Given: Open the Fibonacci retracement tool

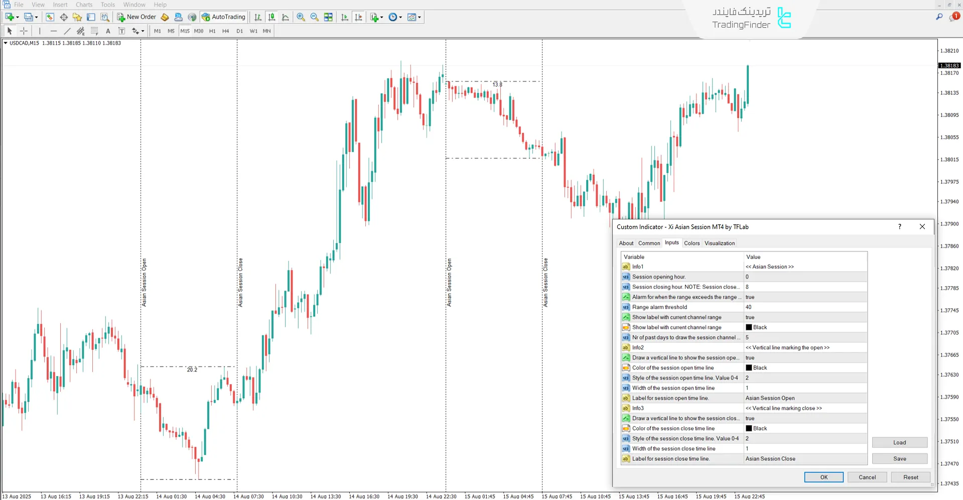Looking at the screenshot, I should point(94,31).
